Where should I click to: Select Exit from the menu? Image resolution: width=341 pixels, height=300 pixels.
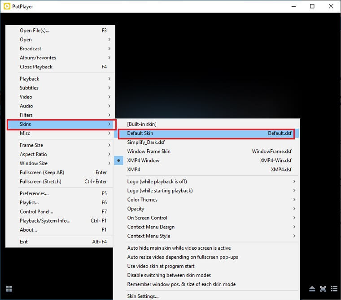tap(60, 242)
